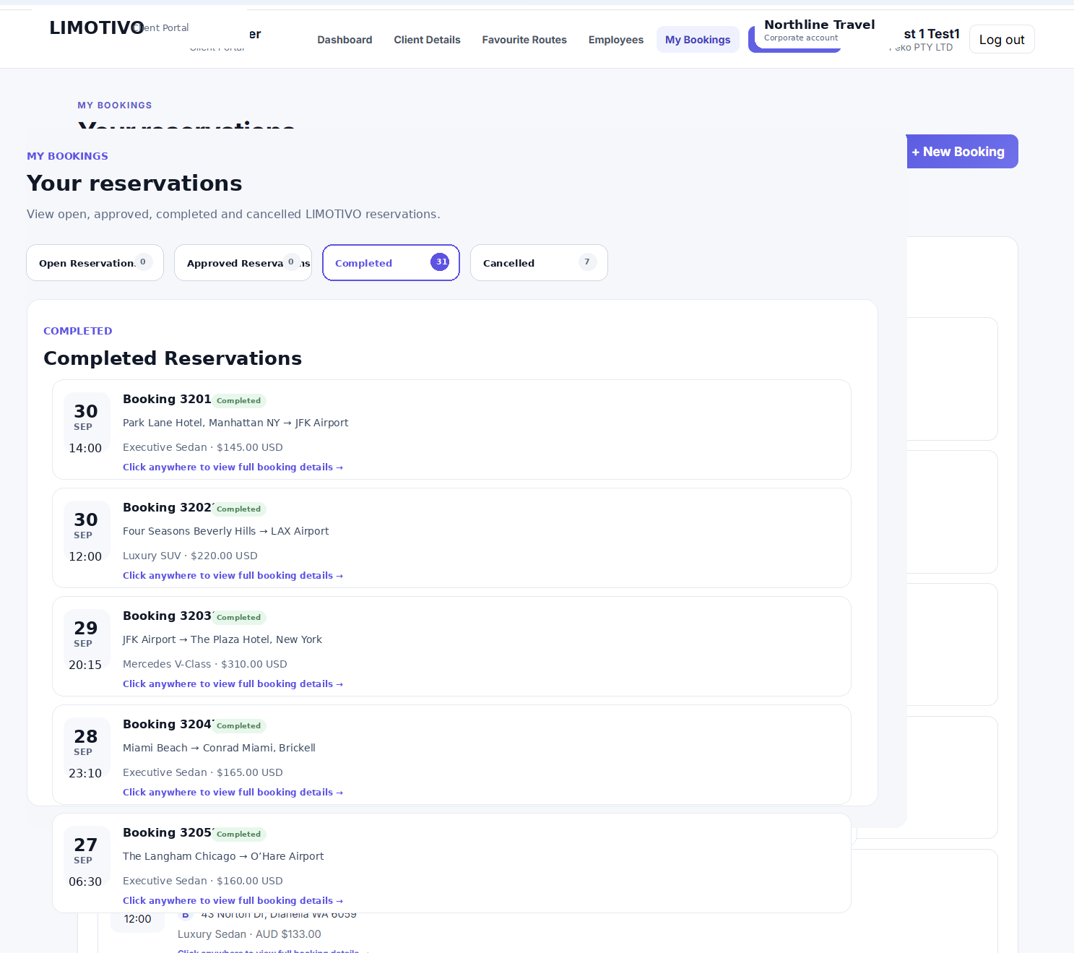Click Mercedes V-Class $310.00 USD text

pos(205,664)
